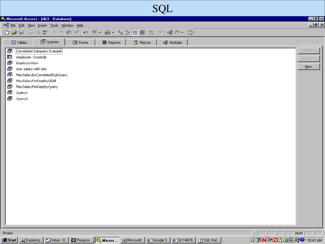The height and width of the screenshot is (244, 325).
Task: Click the icon beside employee Crosstab
Action: click(x=10, y=57)
